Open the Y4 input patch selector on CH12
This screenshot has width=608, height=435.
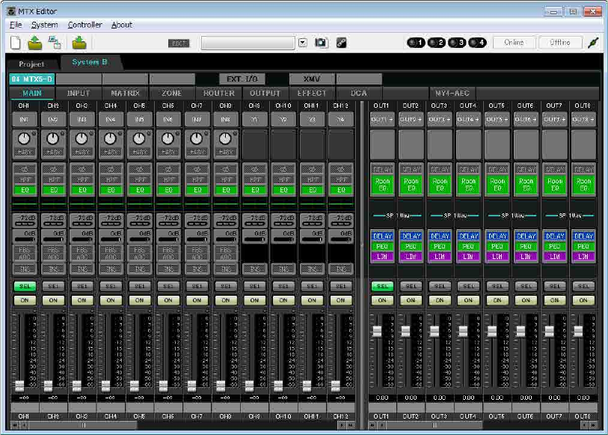[x=340, y=120]
